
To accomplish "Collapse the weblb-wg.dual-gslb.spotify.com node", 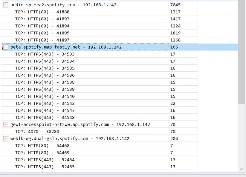I will [6, 138].
